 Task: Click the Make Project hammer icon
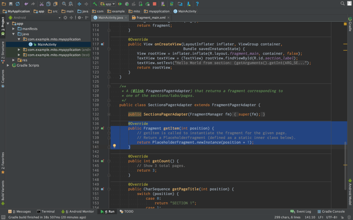coord(95,4)
